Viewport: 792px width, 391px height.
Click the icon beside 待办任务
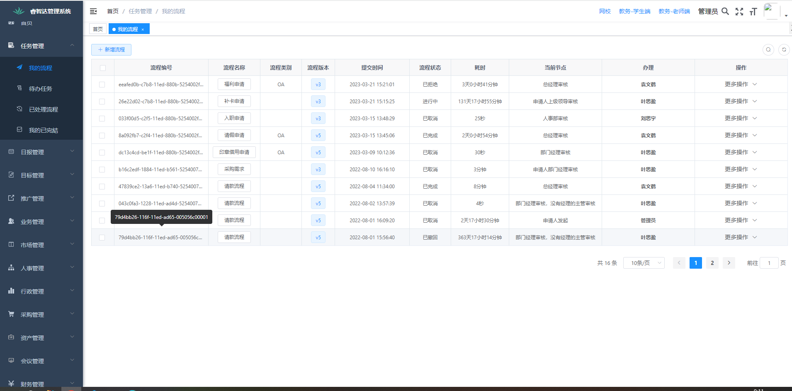[19, 88]
